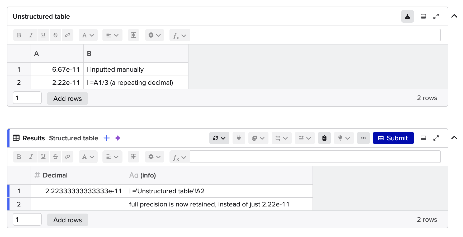463x237 pixels.
Task: Click the plug connection icon
Action: pos(239,138)
